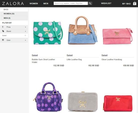The image size is (138, 113).
Task: Go to home via ZALORA logo
Action: [13, 4]
